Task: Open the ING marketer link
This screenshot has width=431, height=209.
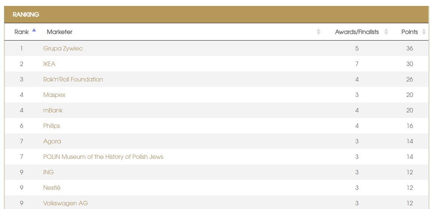Action: 48,172
